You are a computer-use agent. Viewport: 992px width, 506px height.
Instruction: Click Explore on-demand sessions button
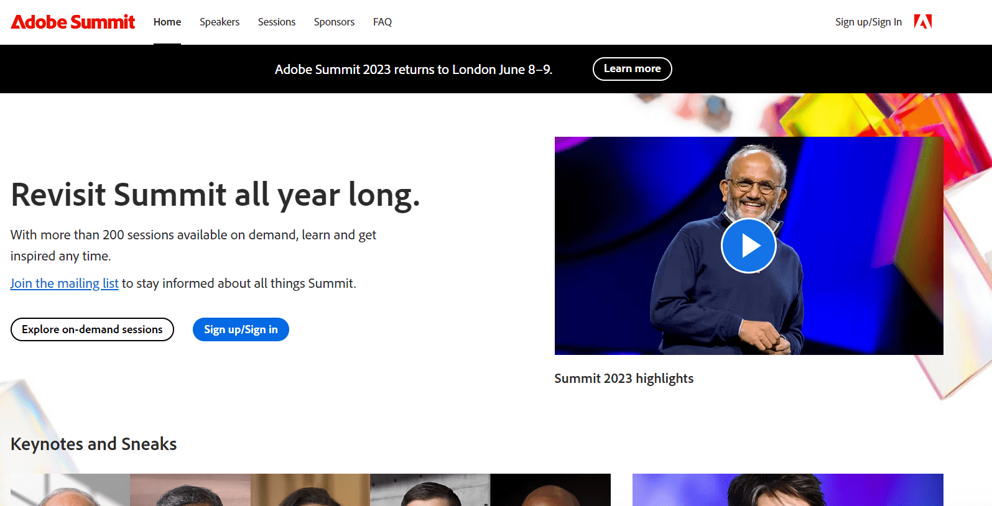coord(92,329)
